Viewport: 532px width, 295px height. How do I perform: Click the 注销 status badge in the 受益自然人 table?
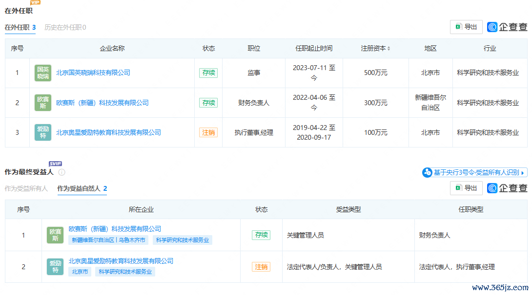(261, 267)
